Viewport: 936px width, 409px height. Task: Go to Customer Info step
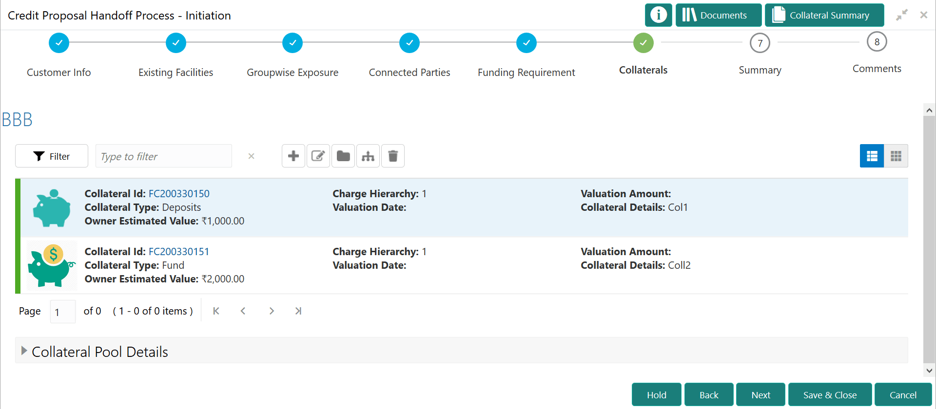pos(59,43)
